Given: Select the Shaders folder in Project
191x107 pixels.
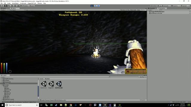Looking at the screenshot, I should 7,98.
